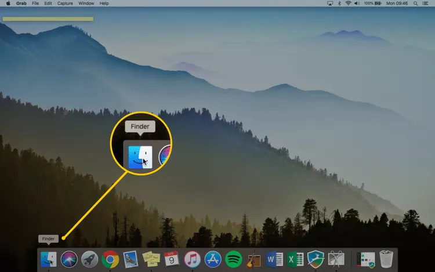Launch iTunes from the Dock
Image resolution: width=435 pixels, height=272 pixels.
pyautogui.click(x=193, y=259)
